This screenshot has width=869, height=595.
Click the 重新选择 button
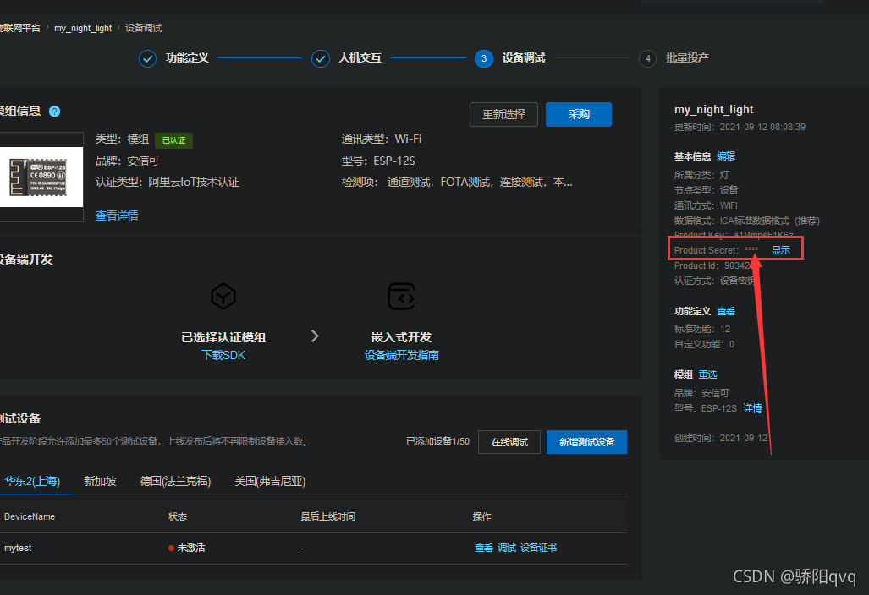click(x=503, y=115)
